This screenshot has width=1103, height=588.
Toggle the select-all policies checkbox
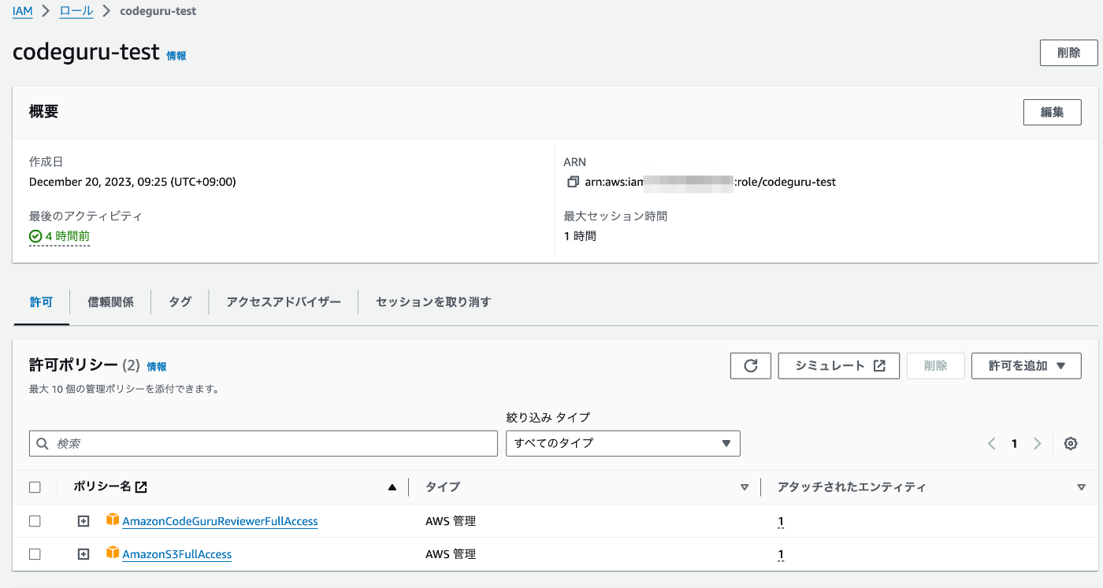[35, 487]
